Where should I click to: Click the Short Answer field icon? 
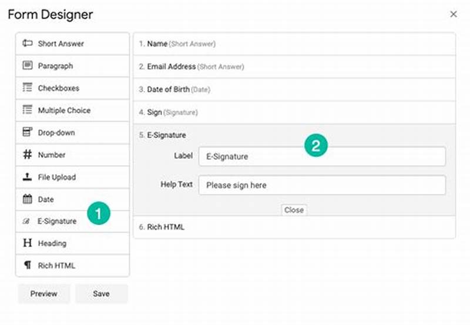[27, 43]
